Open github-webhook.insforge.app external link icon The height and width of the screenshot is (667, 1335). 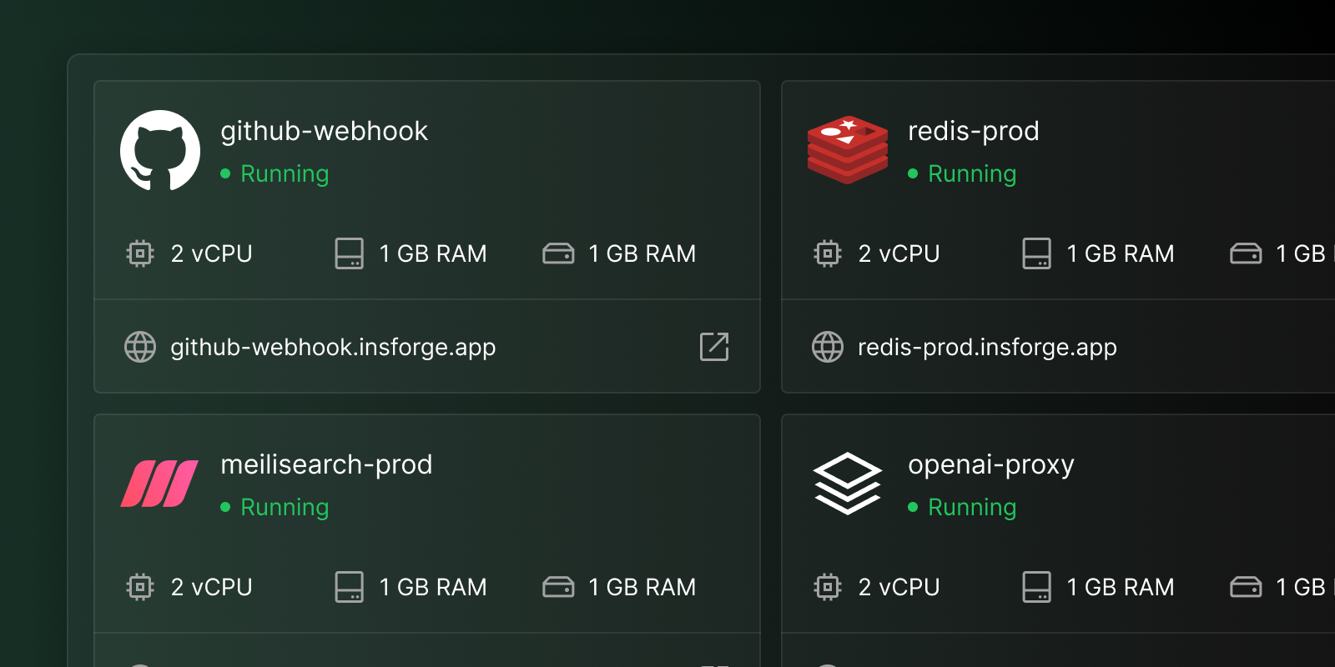pyautogui.click(x=714, y=347)
